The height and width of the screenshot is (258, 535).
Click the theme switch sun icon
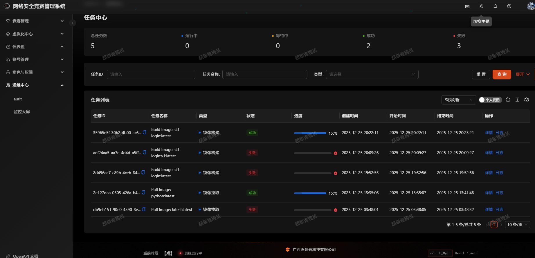click(481, 6)
